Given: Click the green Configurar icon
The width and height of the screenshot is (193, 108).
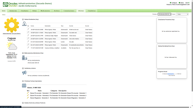Looking at the screenshot, I should click(170, 3).
